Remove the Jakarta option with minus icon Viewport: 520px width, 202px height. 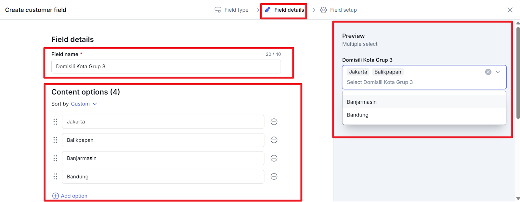click(x=274, y=122)
